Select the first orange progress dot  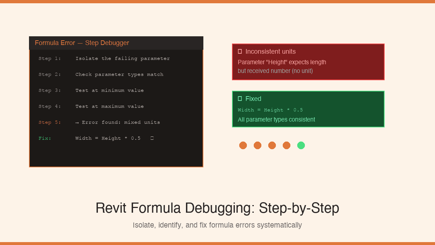tap(243, 145)
